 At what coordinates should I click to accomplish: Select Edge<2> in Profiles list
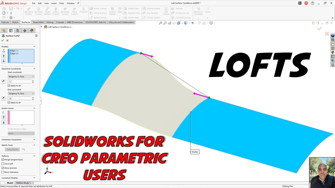tap(14, 53)
